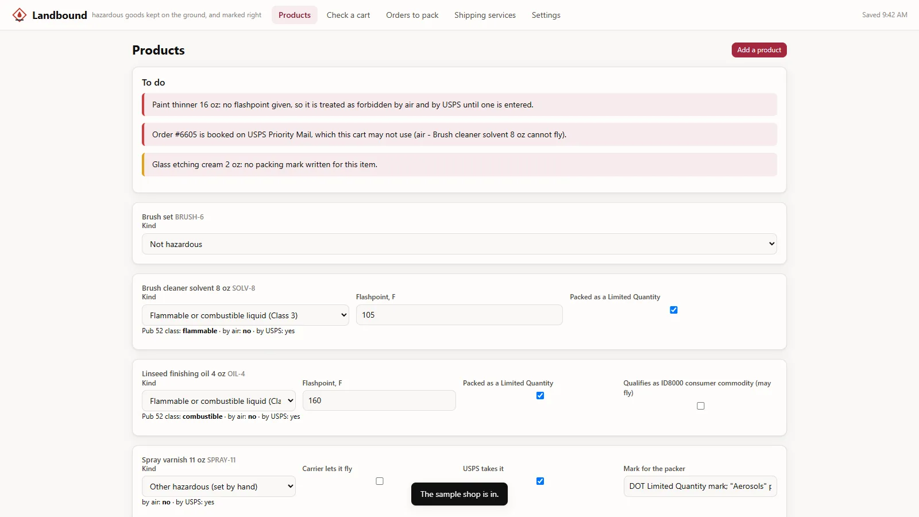Open Orders to pack

(x=412, y=15)
